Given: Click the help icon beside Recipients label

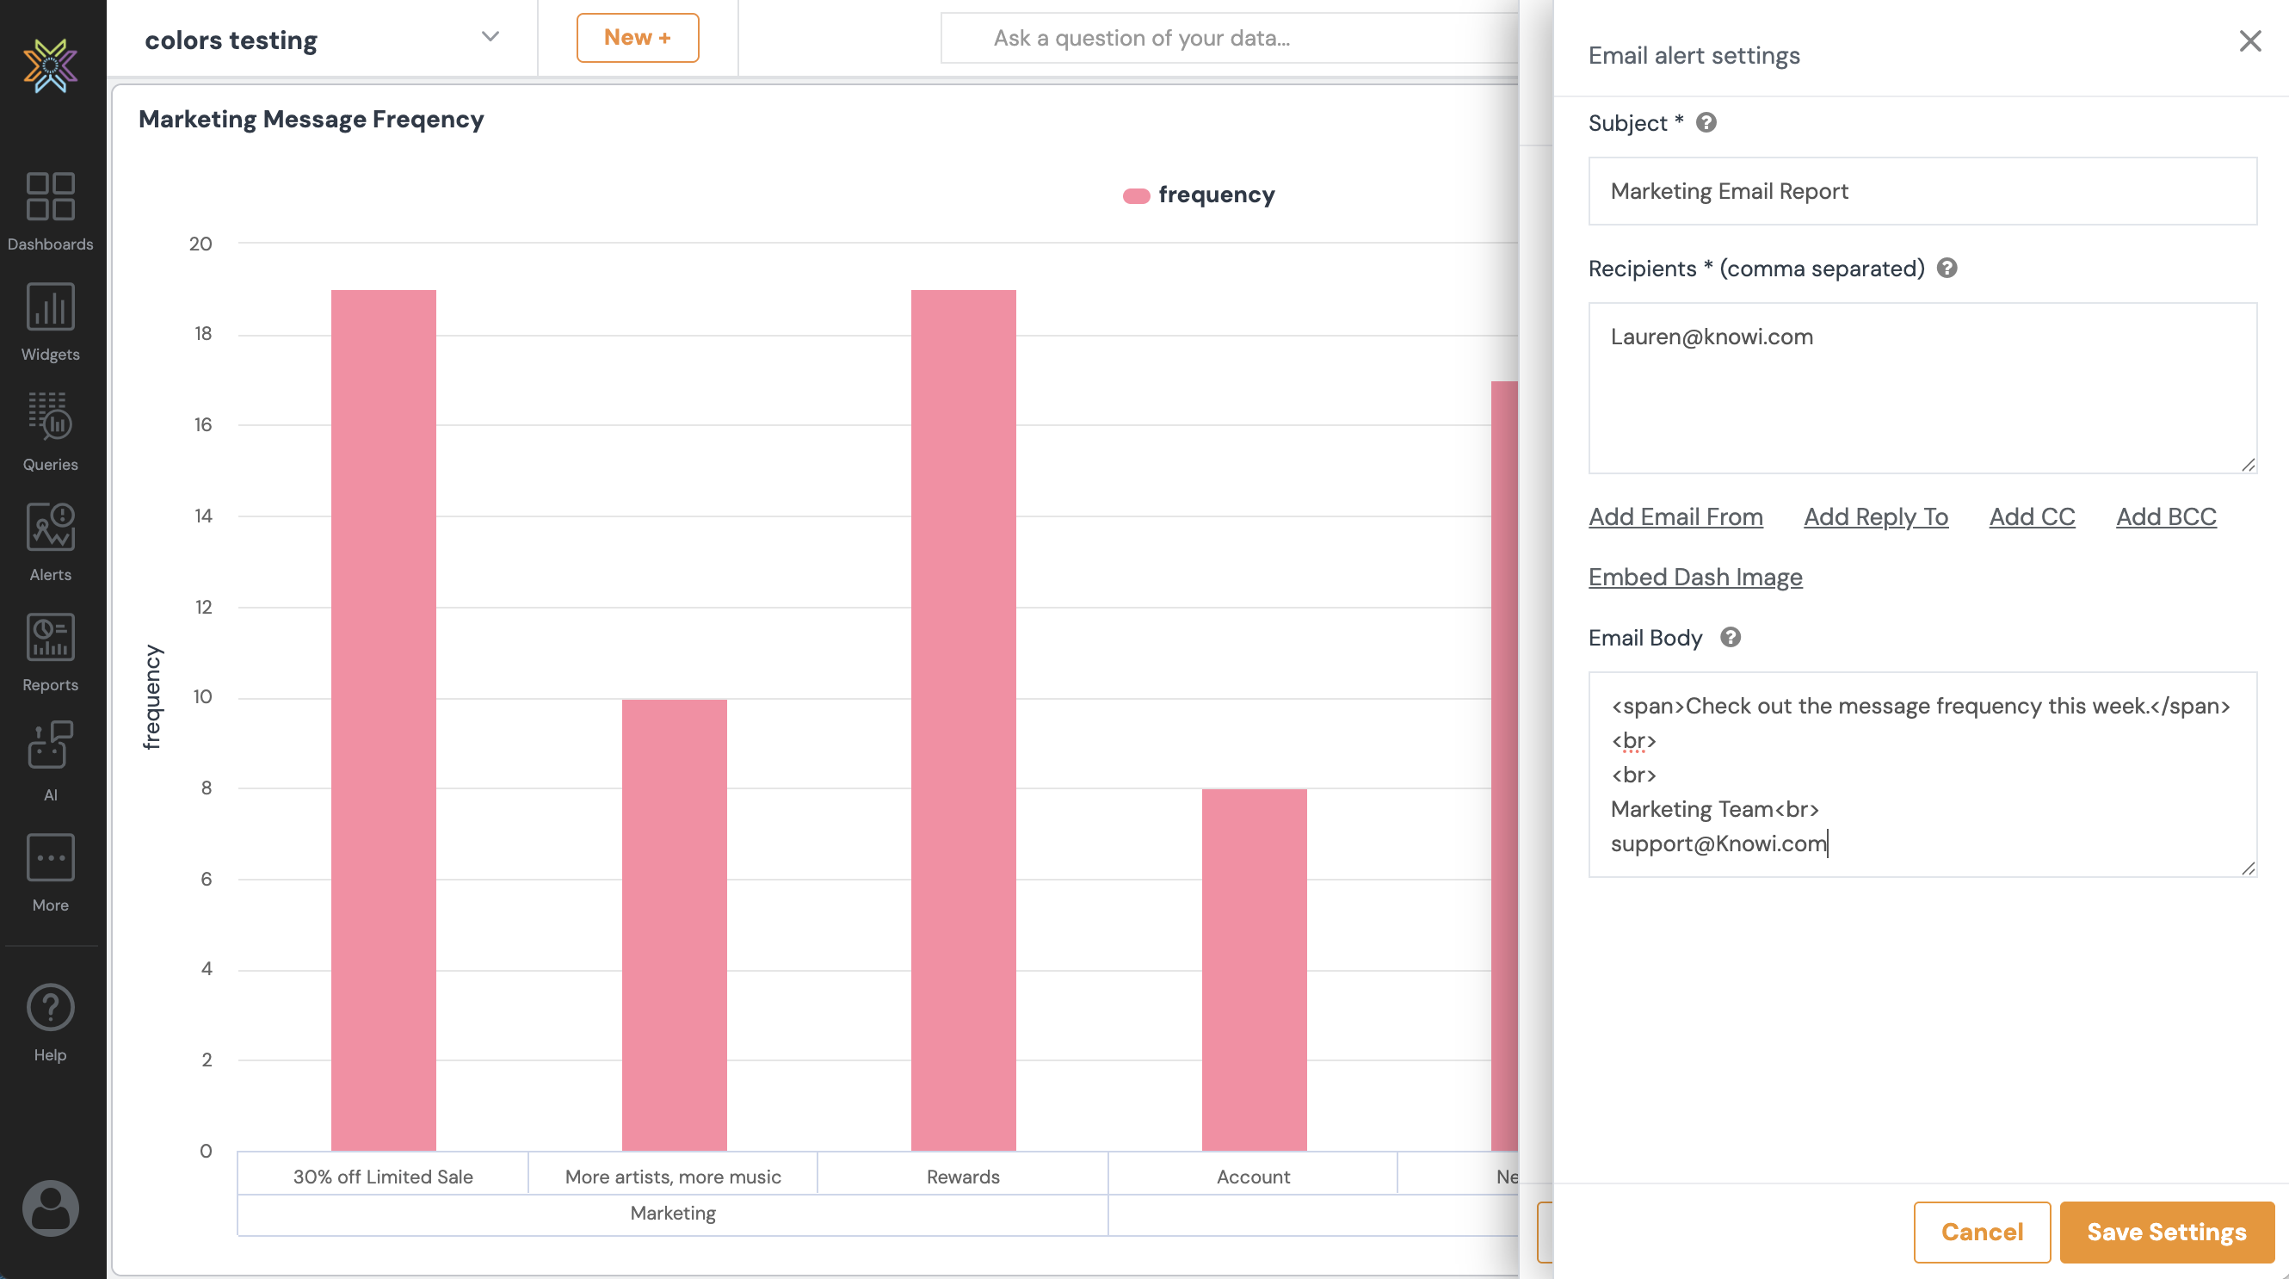Looking at the screenshot, I should [x=1947, y=269].
